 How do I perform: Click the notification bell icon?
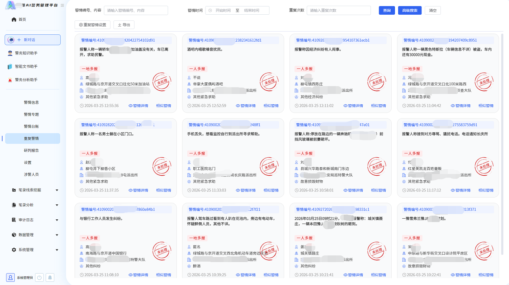pos(50,277)
